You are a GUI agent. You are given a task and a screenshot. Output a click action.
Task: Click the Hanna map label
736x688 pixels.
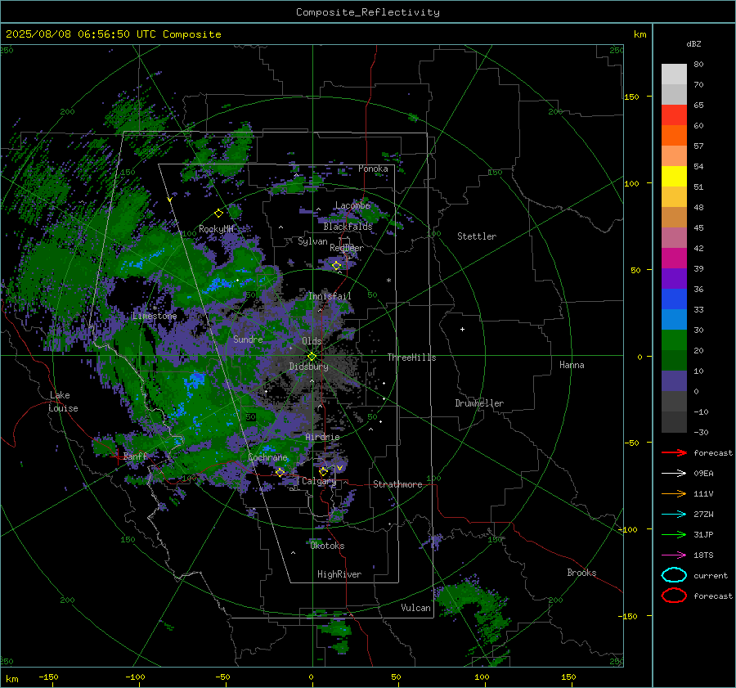[x=572, y=365]
